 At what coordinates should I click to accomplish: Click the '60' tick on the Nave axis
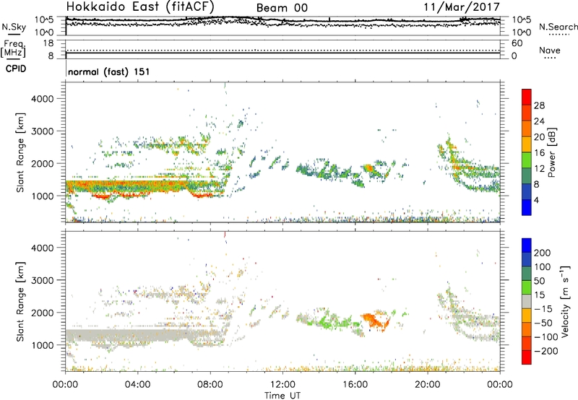517,43
